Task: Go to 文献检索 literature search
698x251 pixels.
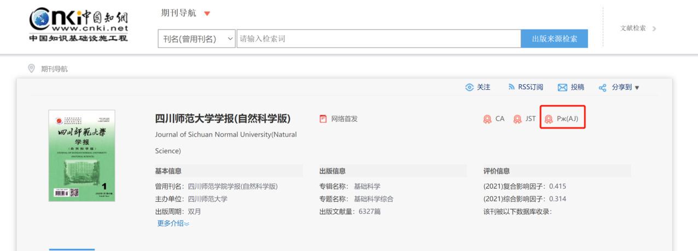Action: pyautogui.click(x=638, y=28)
